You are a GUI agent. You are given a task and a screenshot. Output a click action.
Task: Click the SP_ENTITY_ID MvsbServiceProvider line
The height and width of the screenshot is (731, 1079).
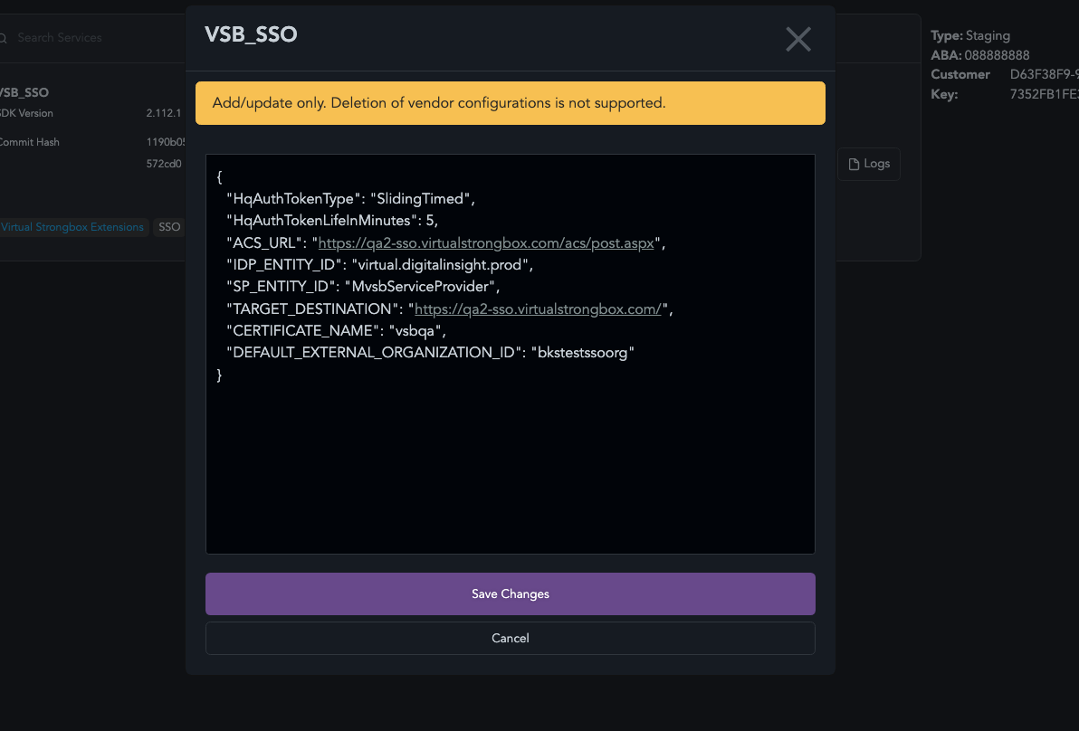[x=363, y=287]
